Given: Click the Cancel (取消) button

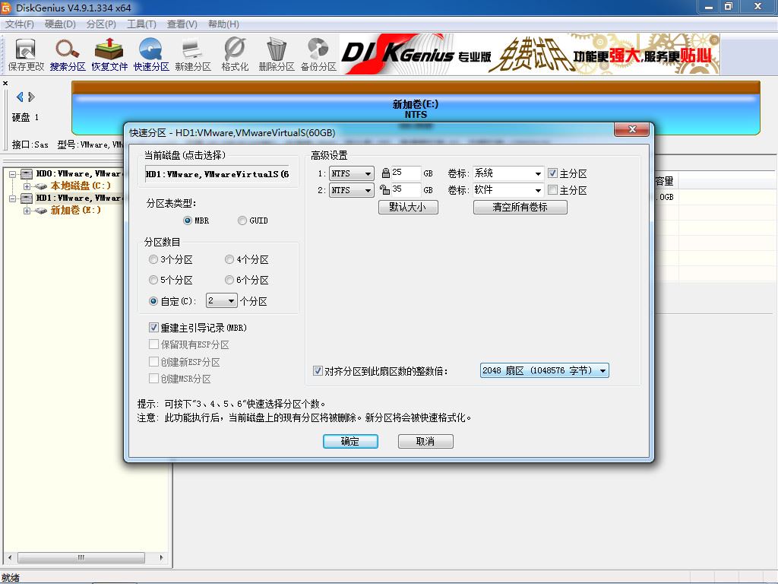Looking at the screenshot, I should coord(425,441).
